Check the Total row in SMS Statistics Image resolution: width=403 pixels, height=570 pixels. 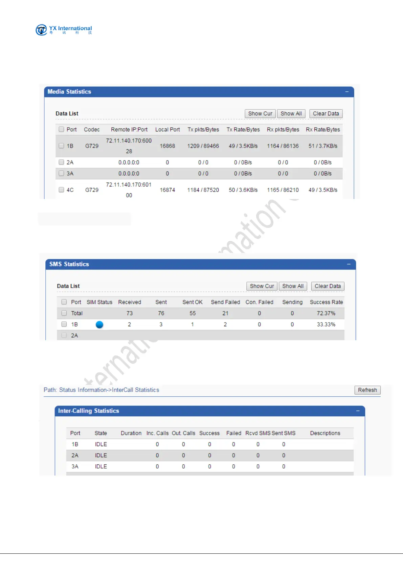click(64, 313)
